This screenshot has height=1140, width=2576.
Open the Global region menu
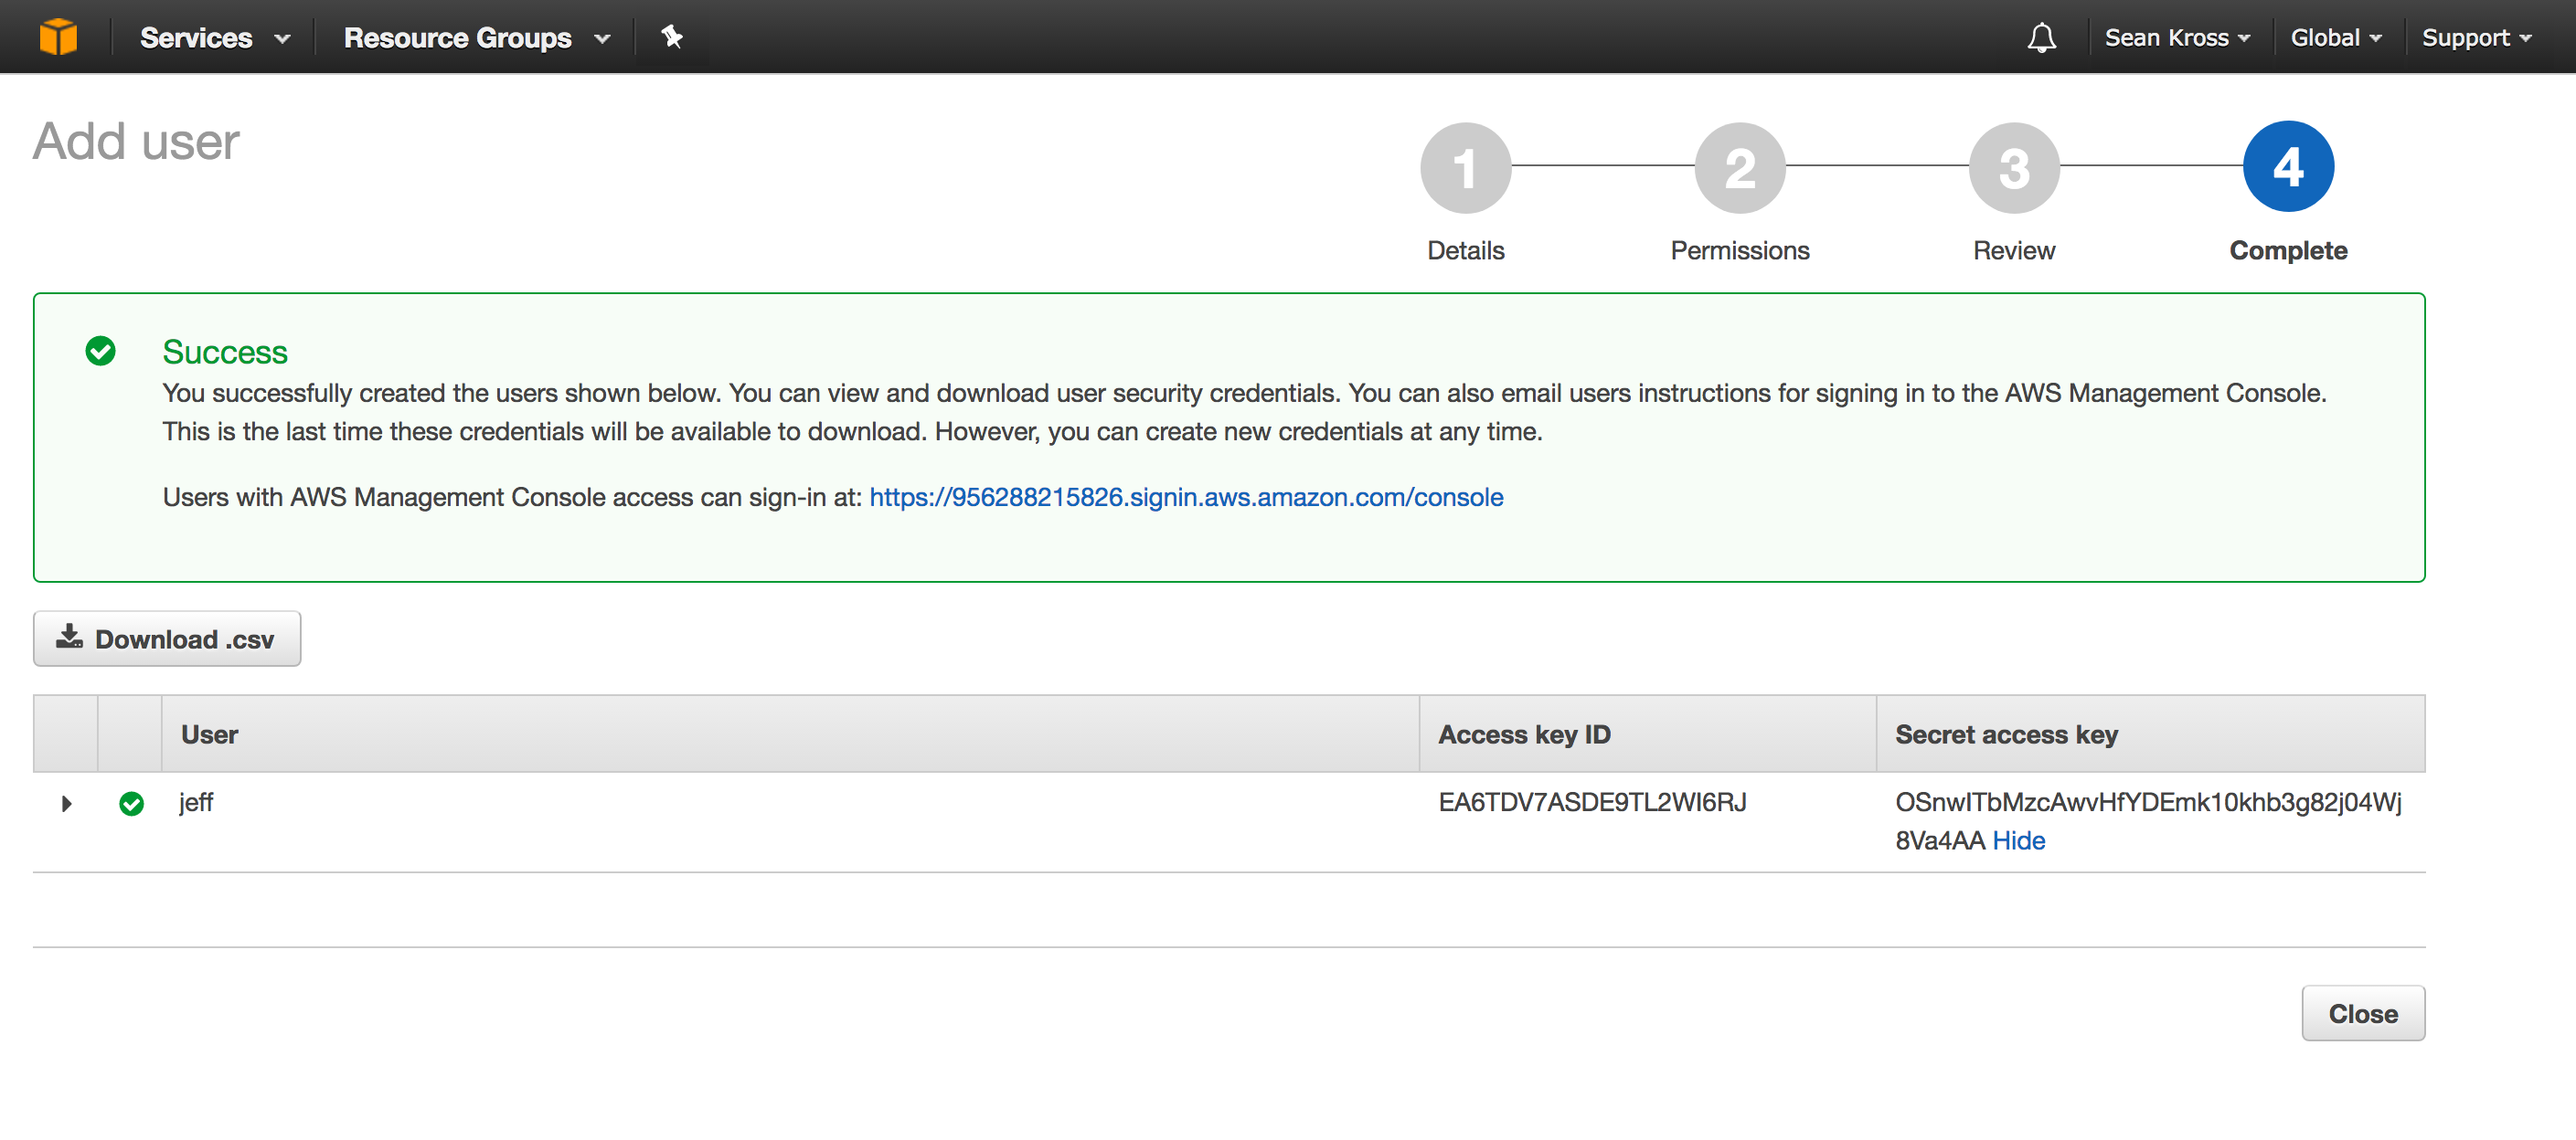2336,37
